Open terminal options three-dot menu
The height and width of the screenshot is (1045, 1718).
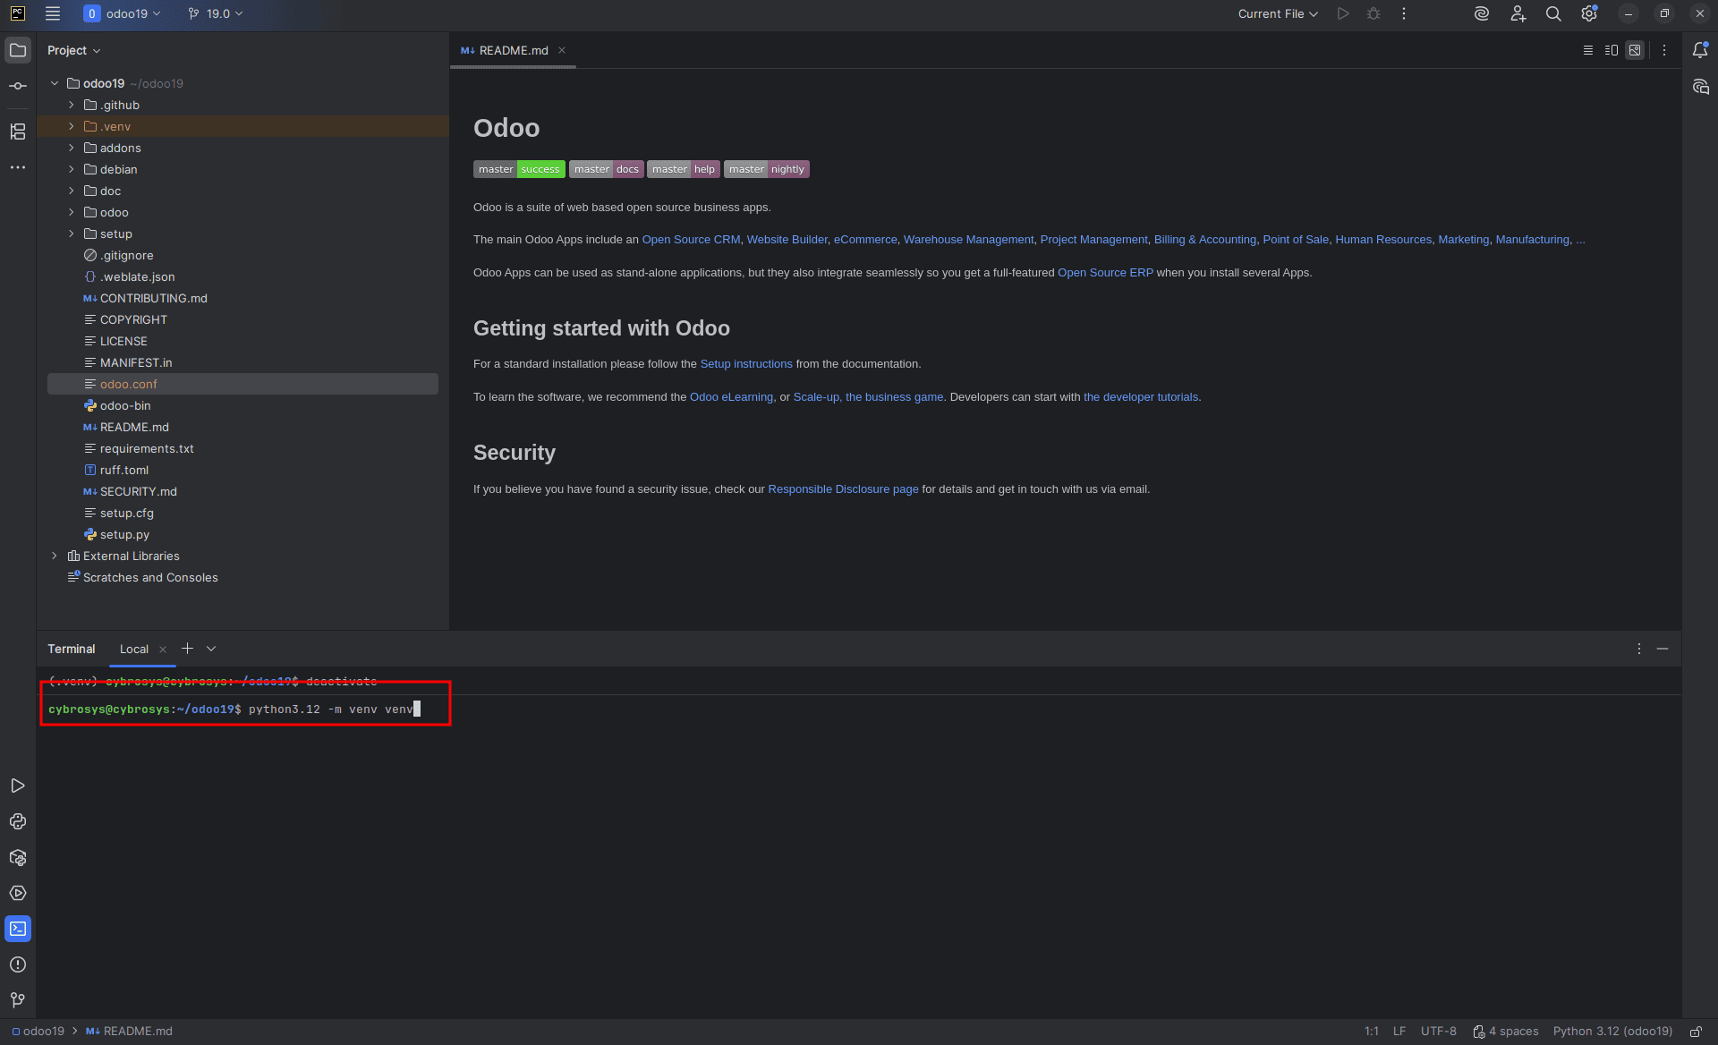point(1639,649)
